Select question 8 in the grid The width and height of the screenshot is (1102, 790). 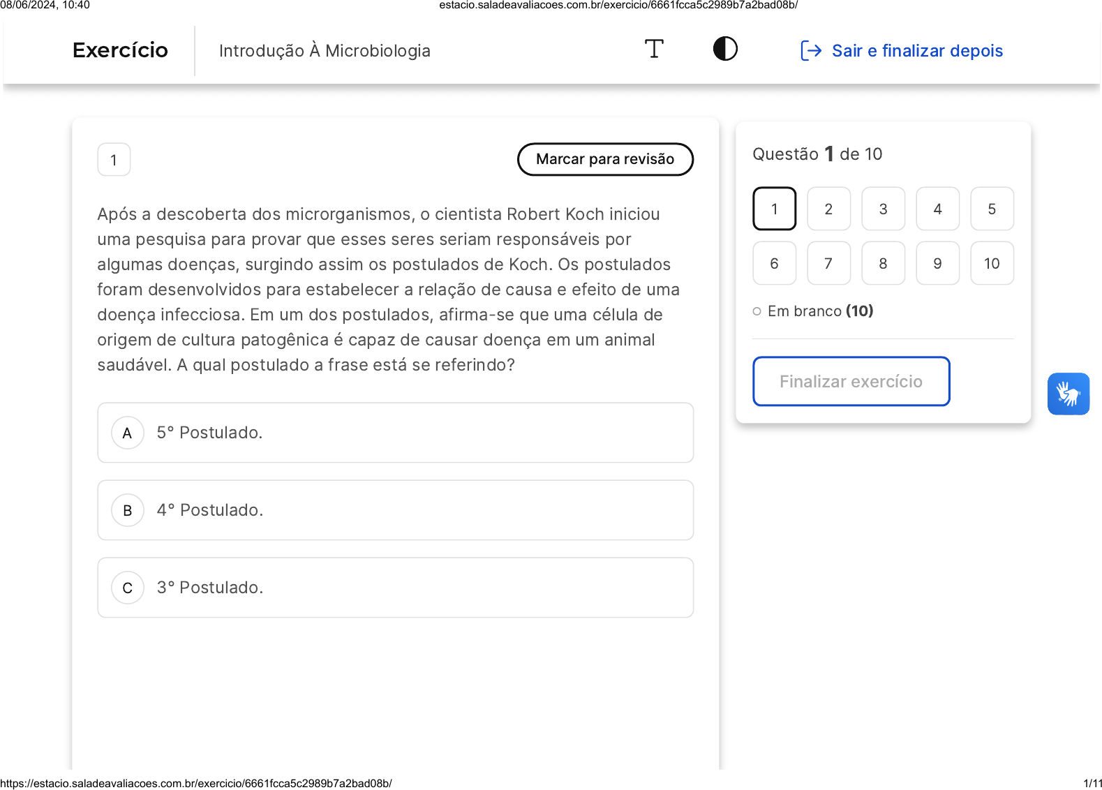click(x=883, y=263)
